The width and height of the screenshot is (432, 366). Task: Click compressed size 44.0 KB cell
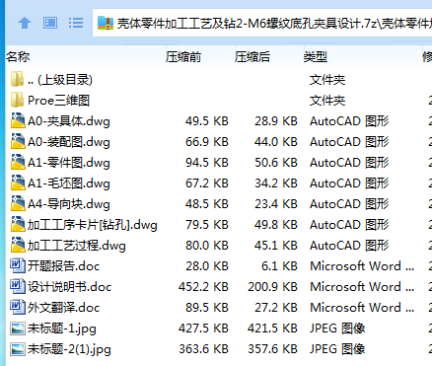(276, 142)
